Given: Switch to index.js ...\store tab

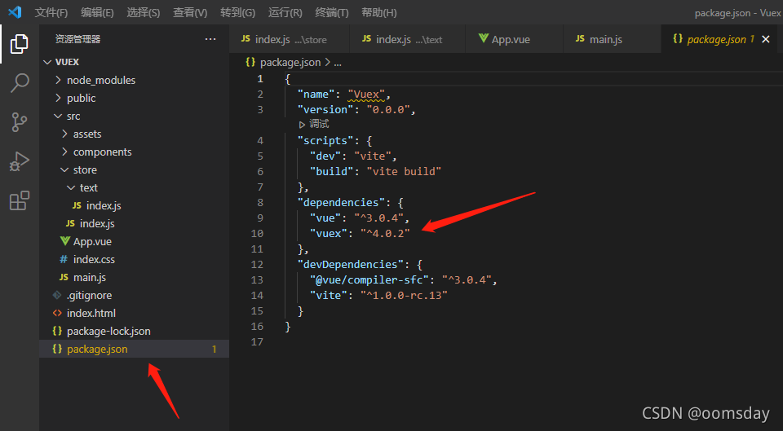Looking at the screenshot, I should [x=289, y=39].
